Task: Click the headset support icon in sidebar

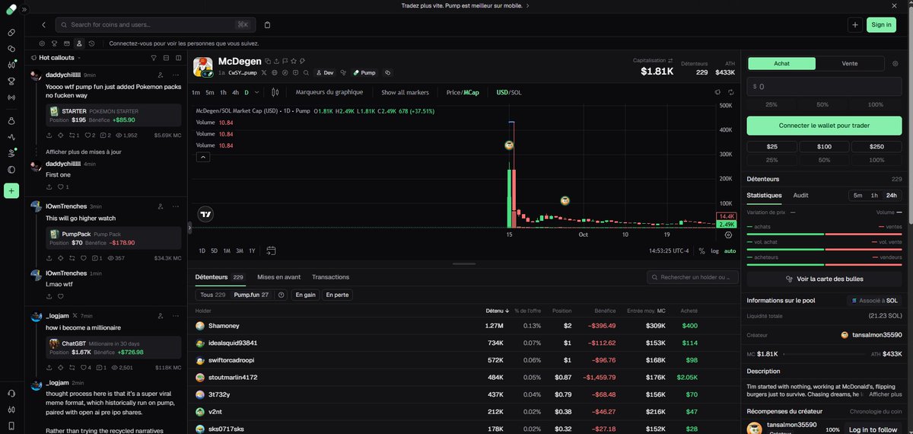Action: click(x=11, y=393)
